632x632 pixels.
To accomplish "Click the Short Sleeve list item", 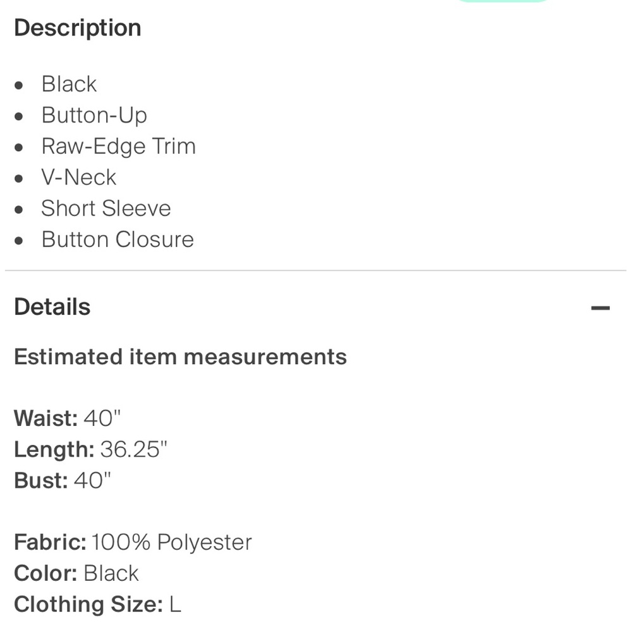I will tap(106, 209).
